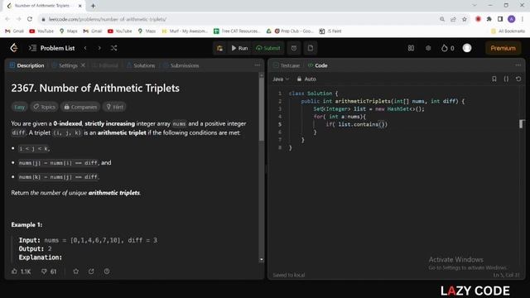Go to previous problem arrow

(x=85, y=48)
